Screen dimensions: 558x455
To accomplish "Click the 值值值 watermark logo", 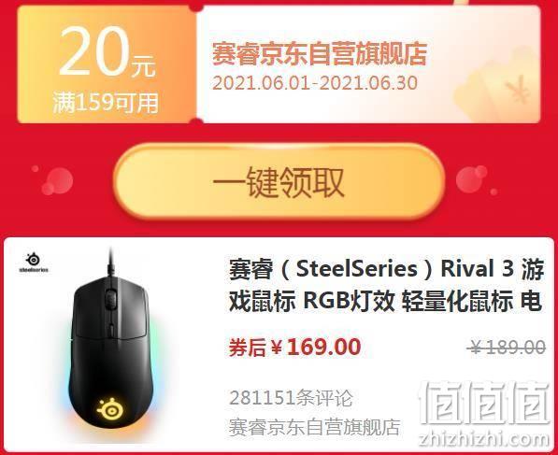I will point(484,403).
